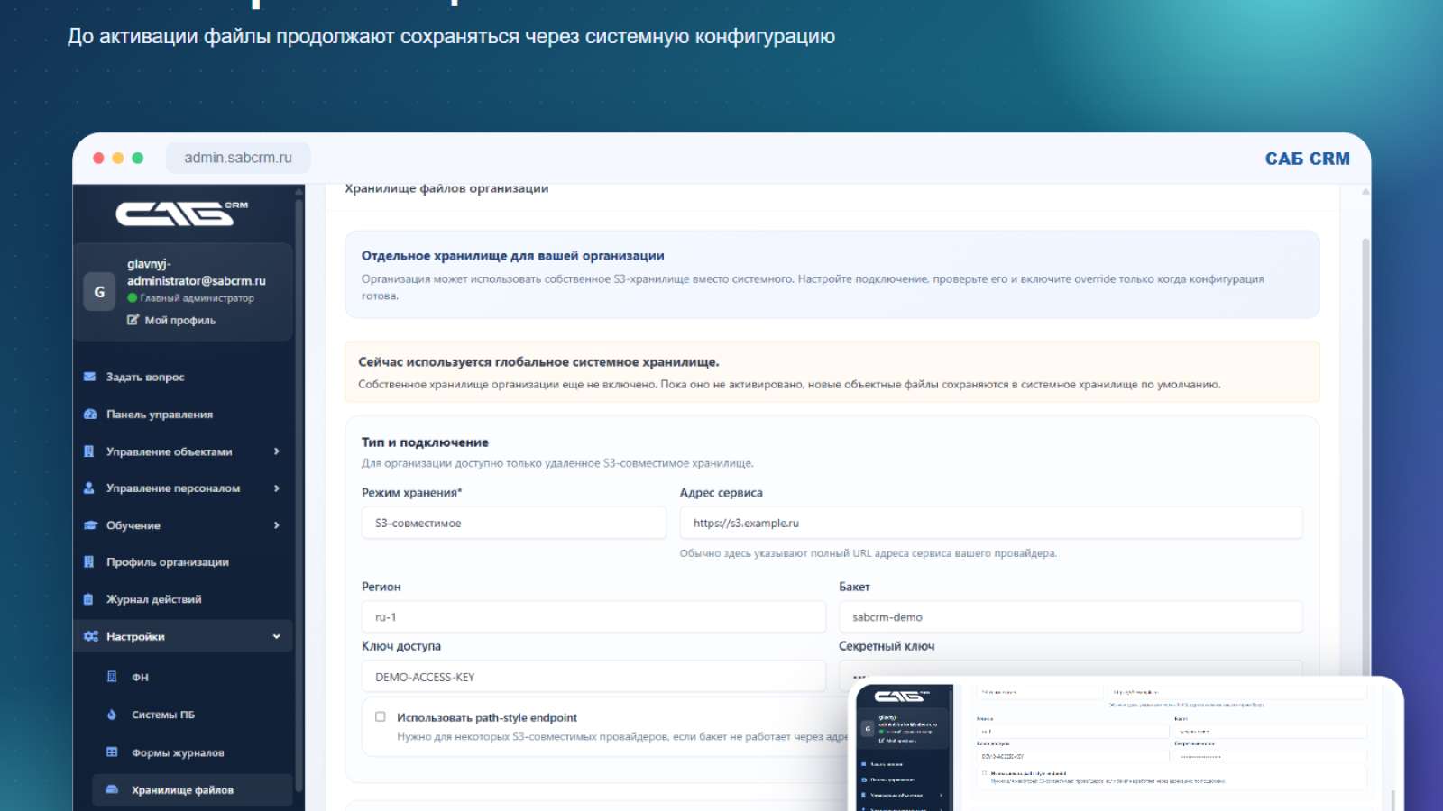
Task: Click the dashboard icon beside Панель управления
Action: (x=89, y=415)
